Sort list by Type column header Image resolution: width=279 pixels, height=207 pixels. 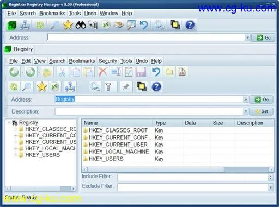[x=167, y=123]
